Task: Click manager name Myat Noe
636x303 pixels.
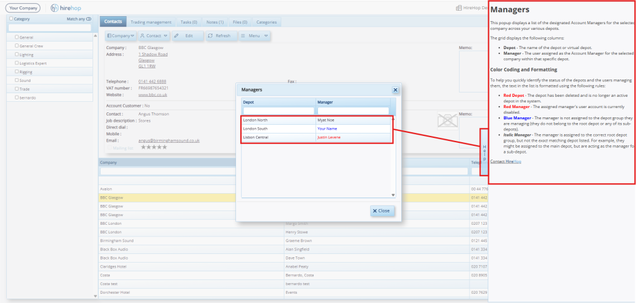Action: 326,120
